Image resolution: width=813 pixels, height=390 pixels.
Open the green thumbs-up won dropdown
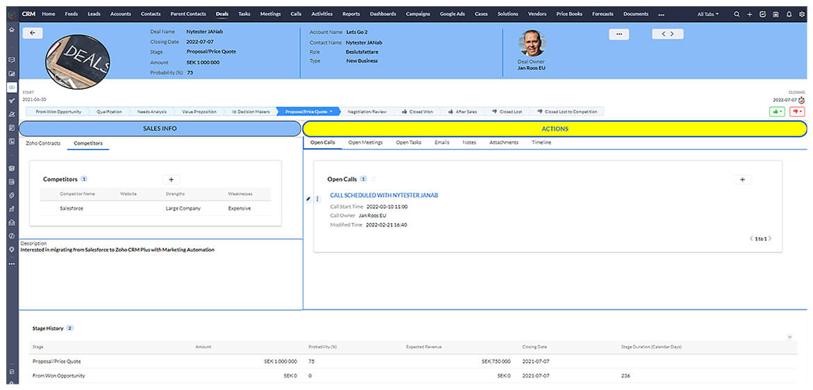click(776, 111)
